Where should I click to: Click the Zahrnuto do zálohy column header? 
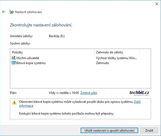click(109, 52)
